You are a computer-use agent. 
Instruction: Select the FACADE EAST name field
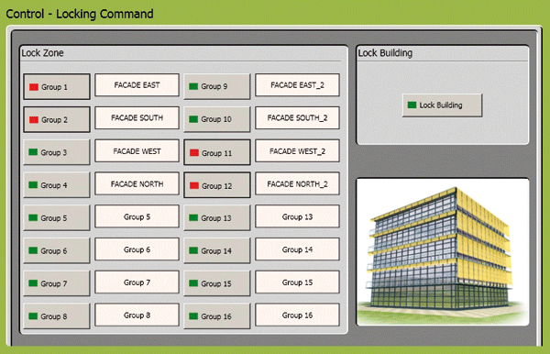tap(137, 85)
